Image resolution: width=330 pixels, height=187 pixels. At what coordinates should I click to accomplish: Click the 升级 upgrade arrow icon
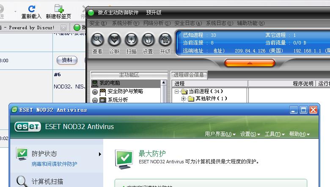pos(165,39)
